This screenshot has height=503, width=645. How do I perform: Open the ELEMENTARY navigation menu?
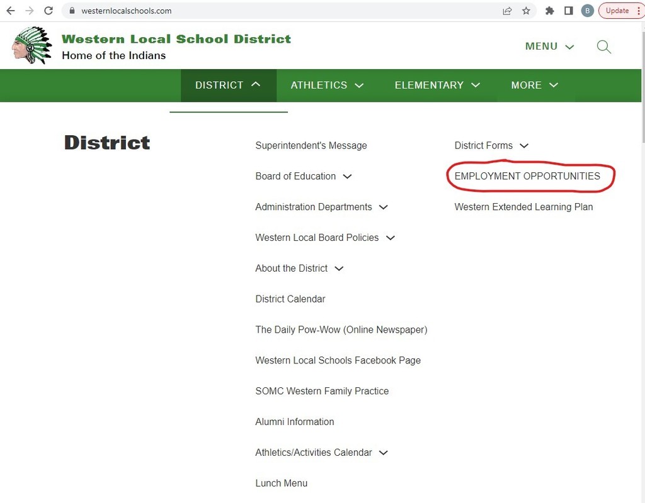[437, 86]
